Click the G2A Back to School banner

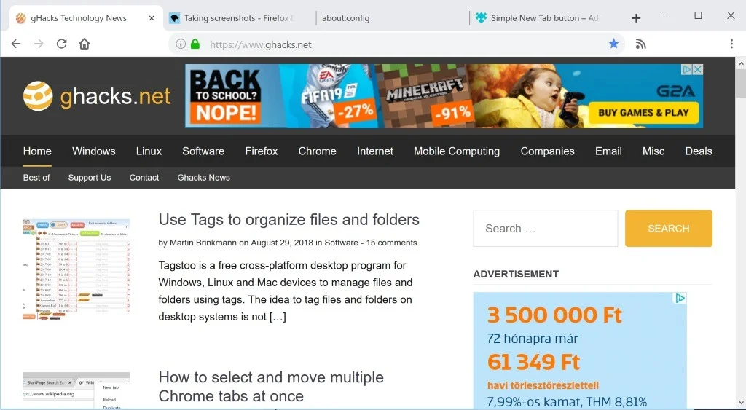pos(444,96)
